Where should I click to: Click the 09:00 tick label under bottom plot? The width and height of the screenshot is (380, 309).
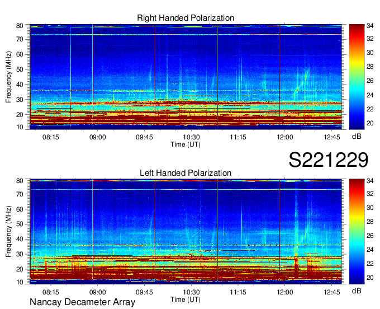[x=97, y=292]
